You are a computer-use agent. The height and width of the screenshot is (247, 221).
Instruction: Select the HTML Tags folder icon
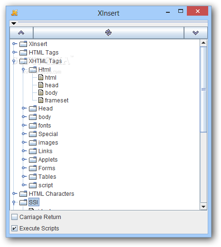pos(23,53)
